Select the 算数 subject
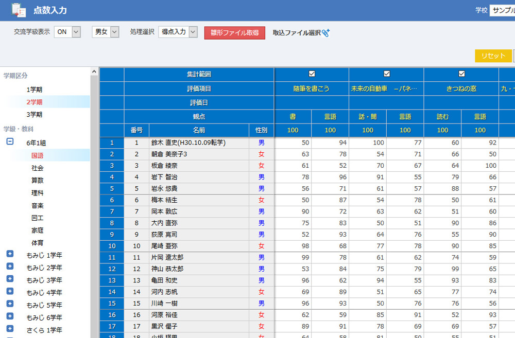The image size is (515, 338). click(x=38, y=180)
